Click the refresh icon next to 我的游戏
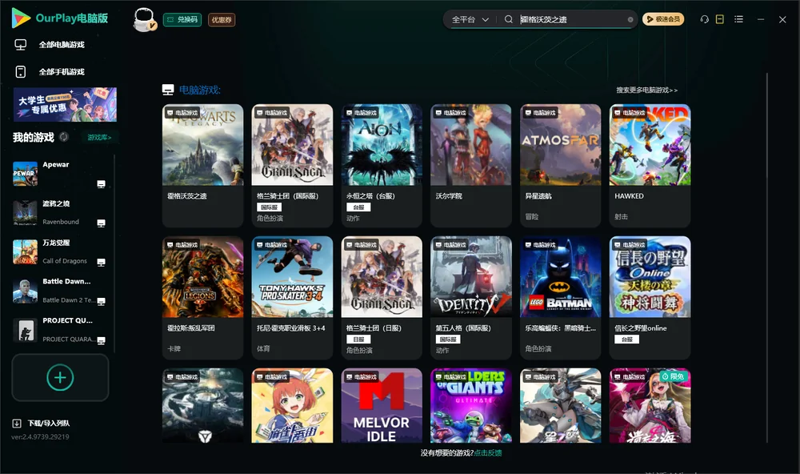The image size is (800, 474). [x=64, y=137]
